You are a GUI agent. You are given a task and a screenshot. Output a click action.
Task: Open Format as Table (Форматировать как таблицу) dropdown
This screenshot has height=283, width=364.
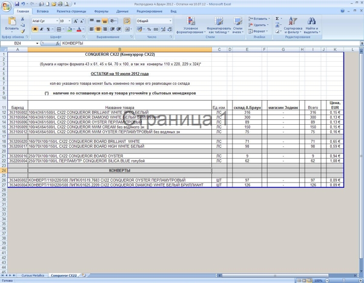(x=219, y=25)
